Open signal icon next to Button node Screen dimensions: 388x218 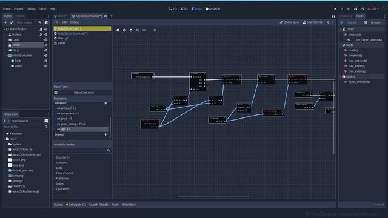(x=41, y=35)
